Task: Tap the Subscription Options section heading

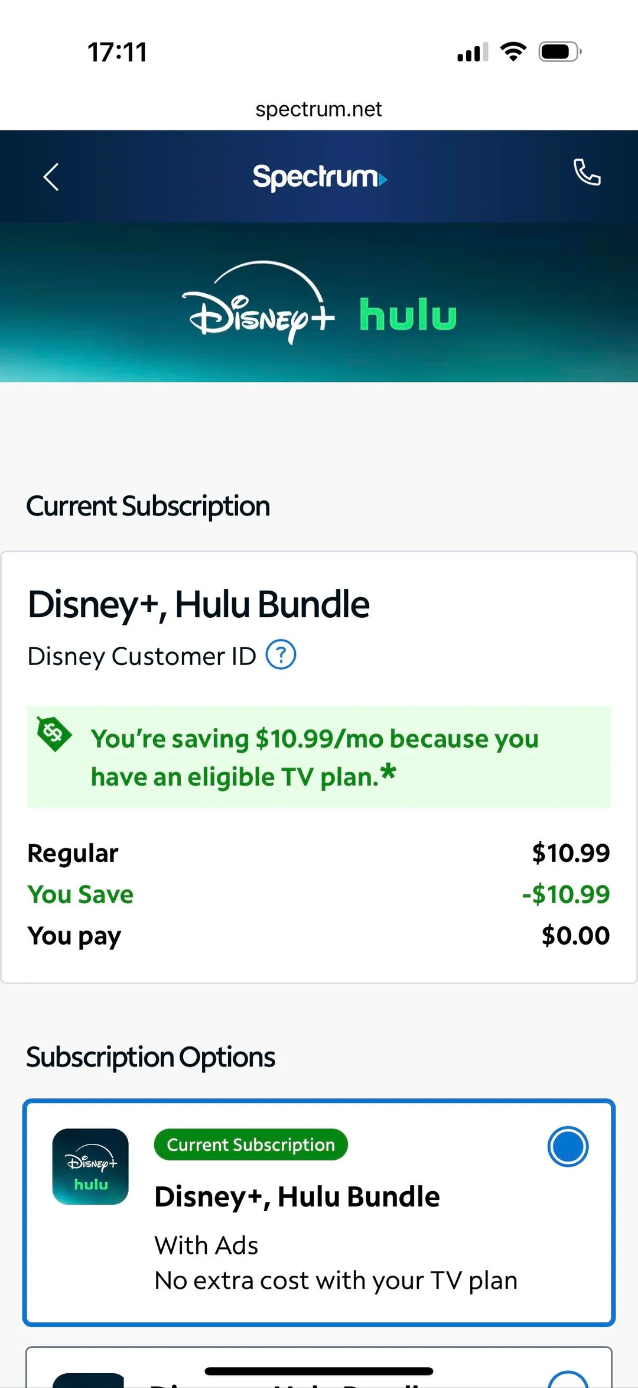Action: tap(150, 1056)
